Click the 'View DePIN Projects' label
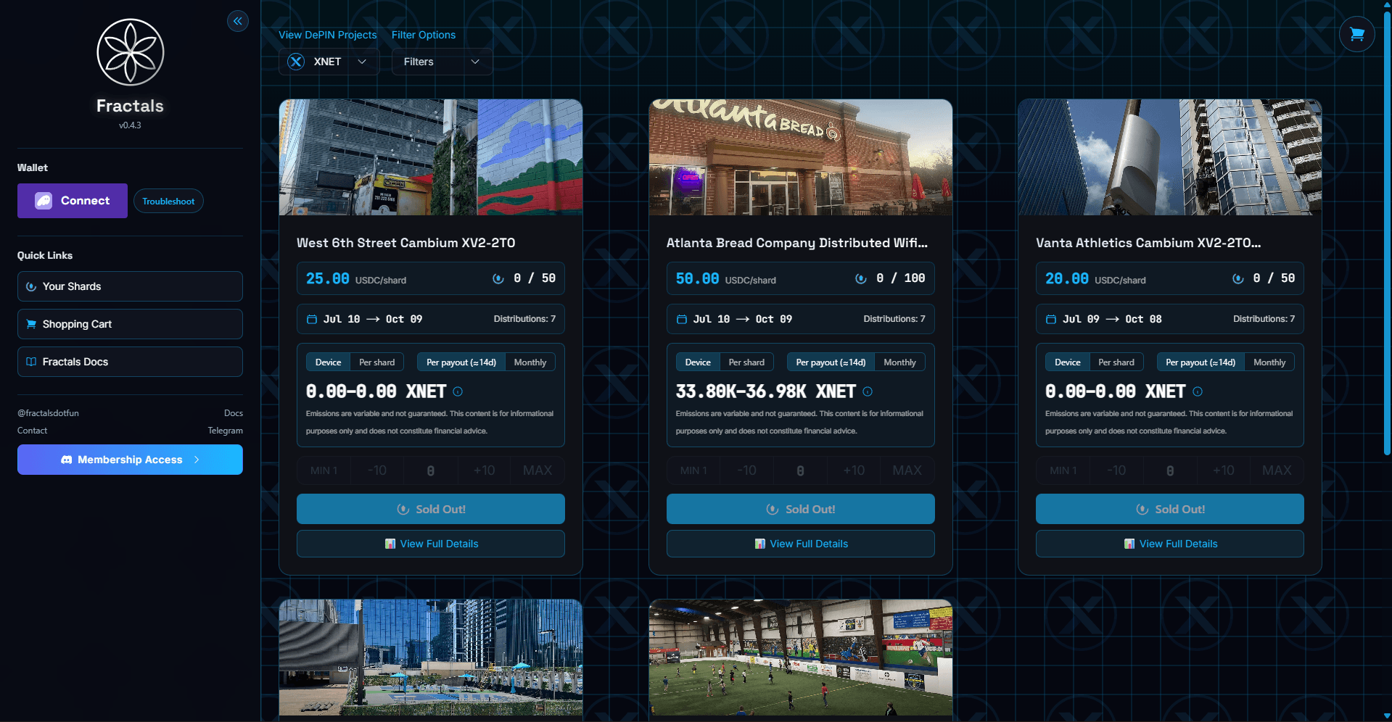The image size is (1392, 722). click(x=328, y=35)
